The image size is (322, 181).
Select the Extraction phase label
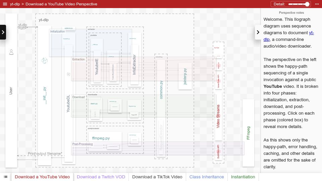(78, 59)
